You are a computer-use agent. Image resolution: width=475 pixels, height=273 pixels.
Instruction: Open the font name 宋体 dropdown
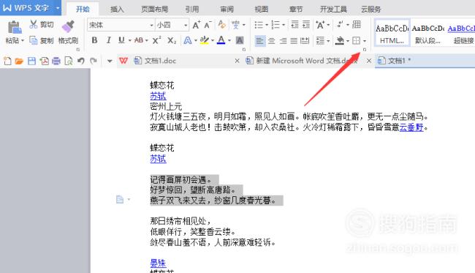coord(151,25)
